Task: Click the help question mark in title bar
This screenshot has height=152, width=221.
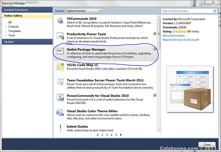Action: [x=205, y=2]
